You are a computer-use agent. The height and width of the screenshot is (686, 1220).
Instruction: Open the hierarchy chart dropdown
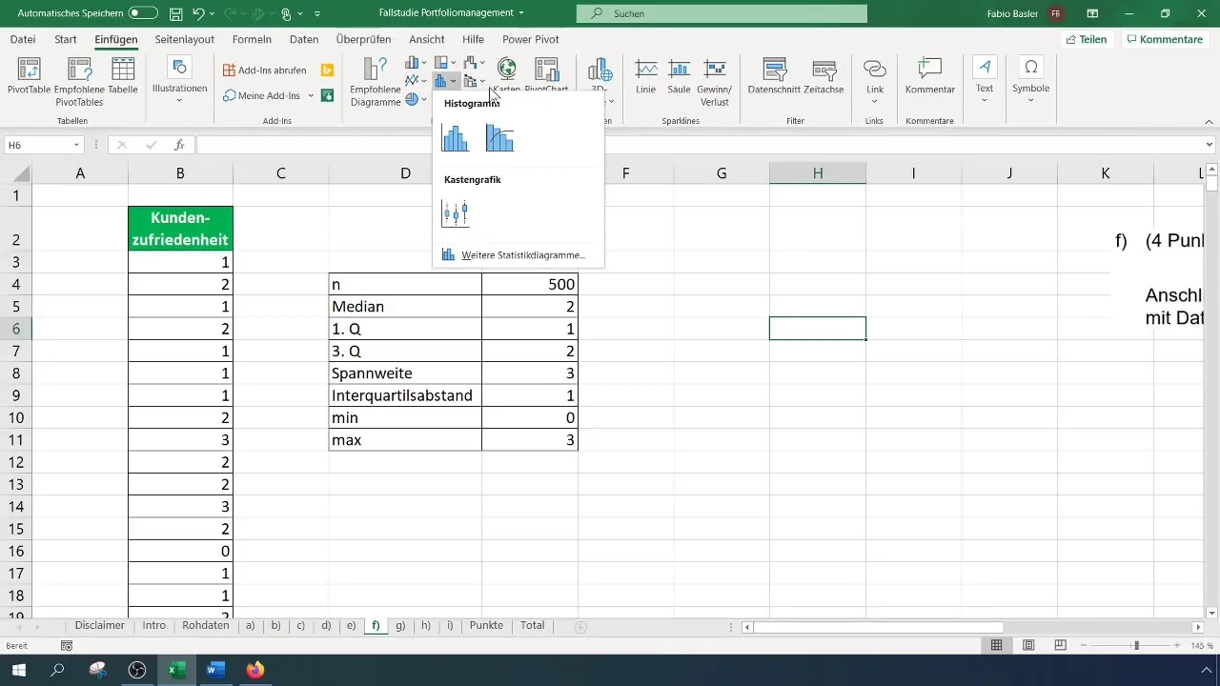tap(445, 64)
